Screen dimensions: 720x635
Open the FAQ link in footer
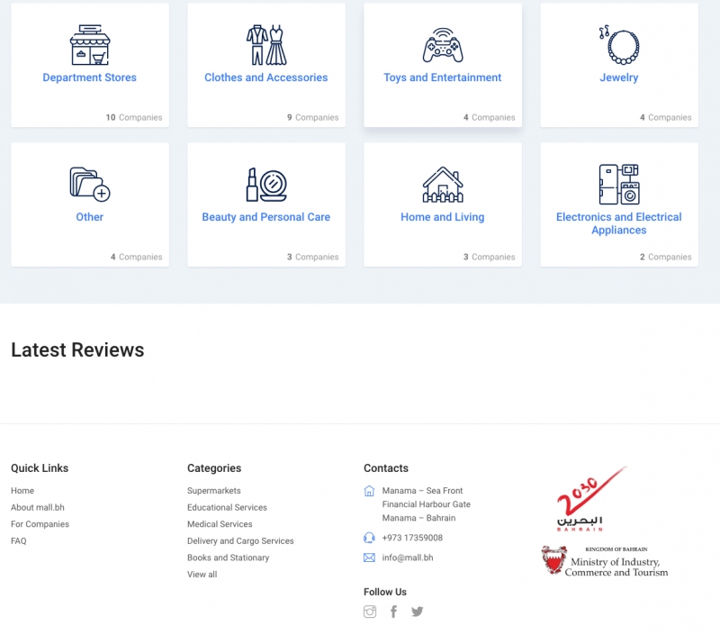(19, 541)
